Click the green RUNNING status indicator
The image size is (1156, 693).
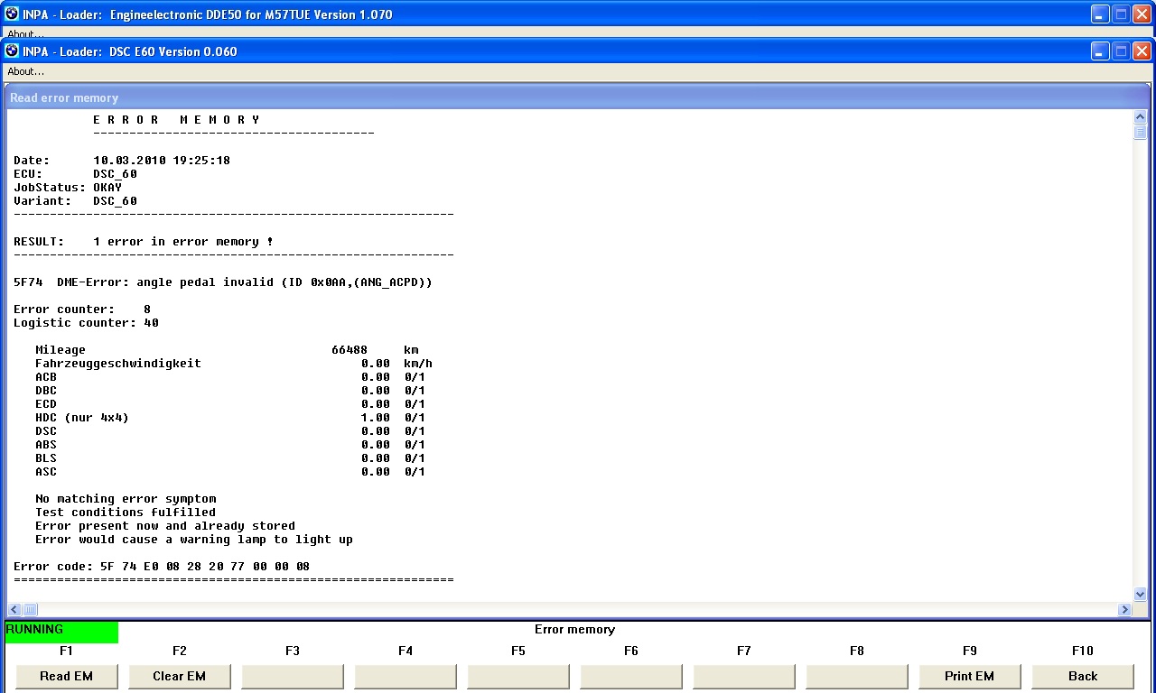[61, 632]
